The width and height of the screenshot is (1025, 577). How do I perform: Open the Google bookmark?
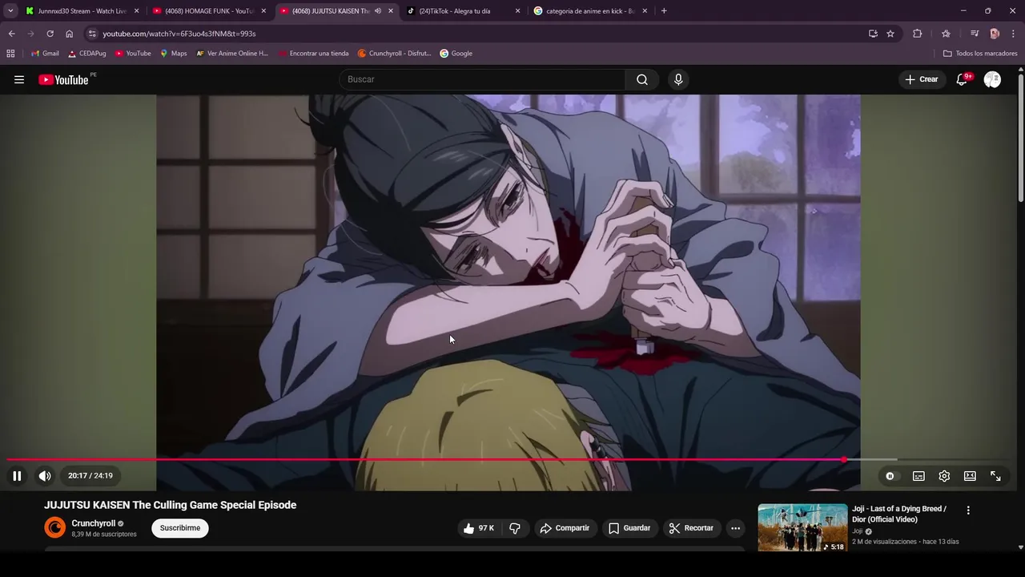456,54
